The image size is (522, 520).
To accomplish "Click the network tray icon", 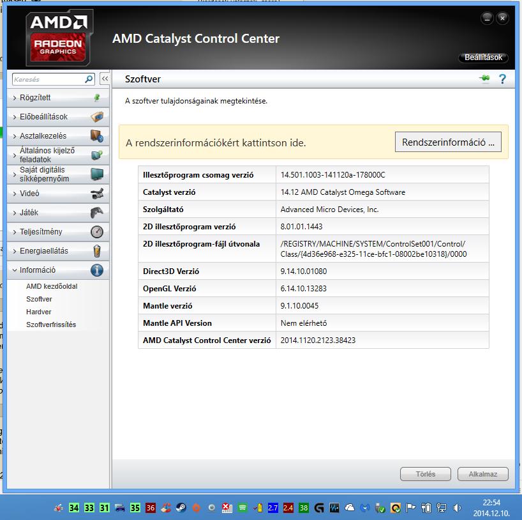I will click(x=442, y=508).
